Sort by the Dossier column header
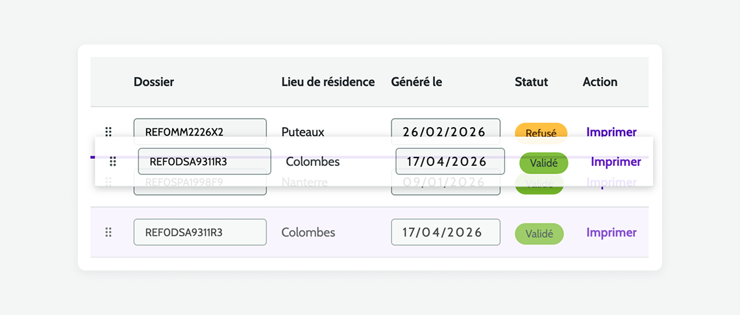 [154, 82]
